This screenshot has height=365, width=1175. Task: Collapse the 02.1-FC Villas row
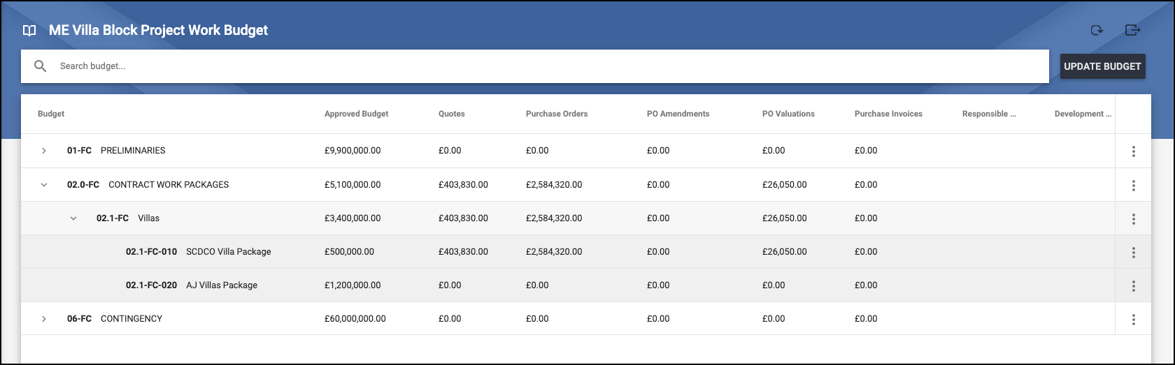(x=73, y=218)
